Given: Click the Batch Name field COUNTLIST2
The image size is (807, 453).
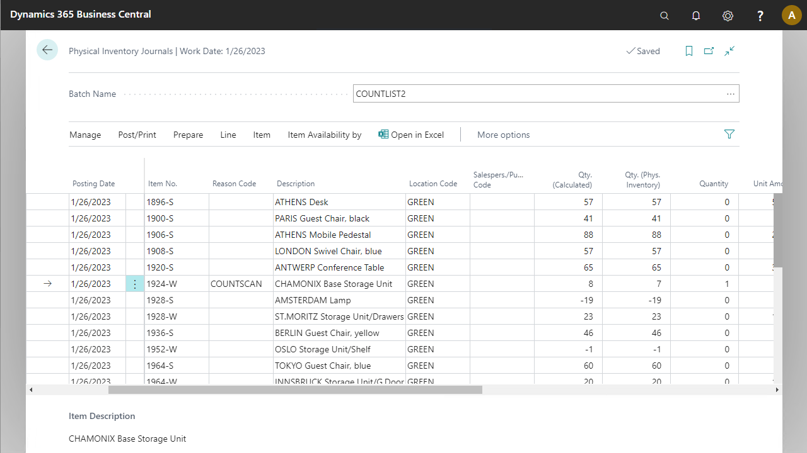Looking at the screenshot, I should tap(546, 94).
